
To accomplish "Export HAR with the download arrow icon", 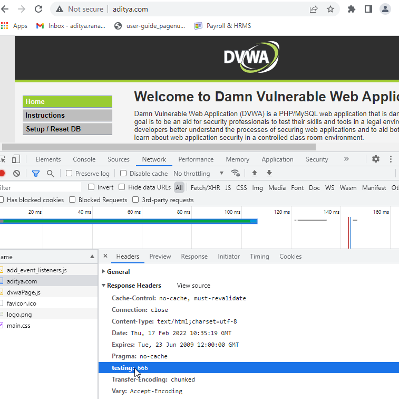I will (269, 173).
